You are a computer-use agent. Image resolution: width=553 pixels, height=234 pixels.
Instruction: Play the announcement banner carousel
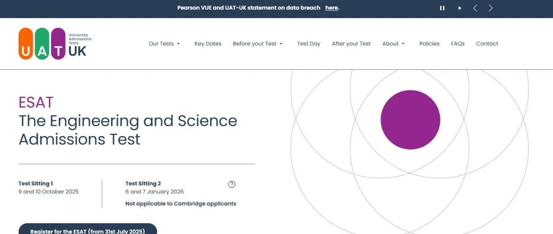460,8
